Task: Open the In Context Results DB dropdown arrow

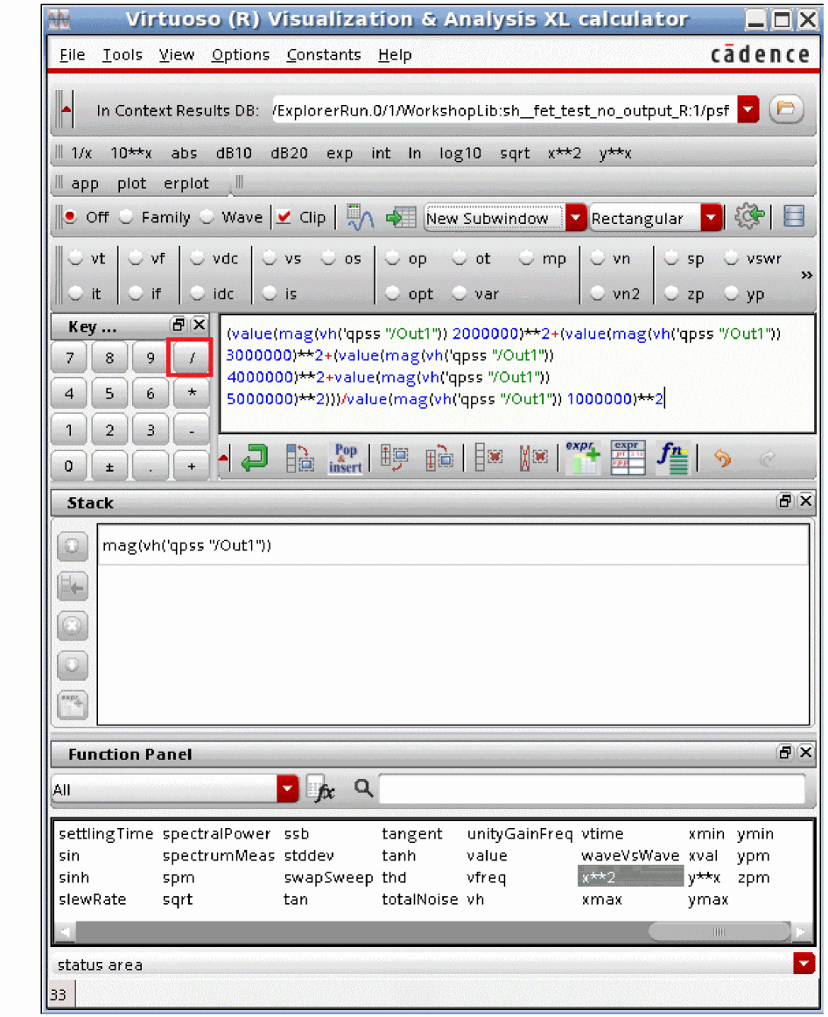Action: [748, 109]
